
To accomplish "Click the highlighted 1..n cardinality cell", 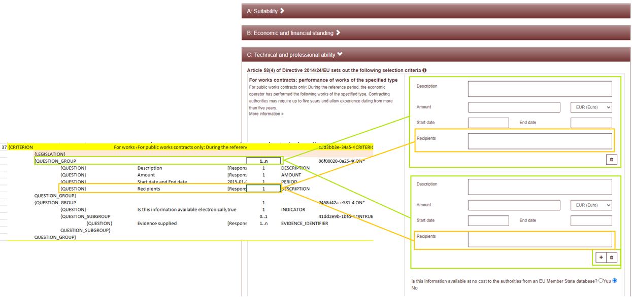I will point(263,161).
